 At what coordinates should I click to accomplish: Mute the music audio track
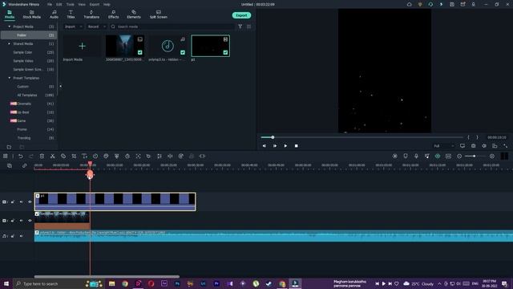coord(22,236)
